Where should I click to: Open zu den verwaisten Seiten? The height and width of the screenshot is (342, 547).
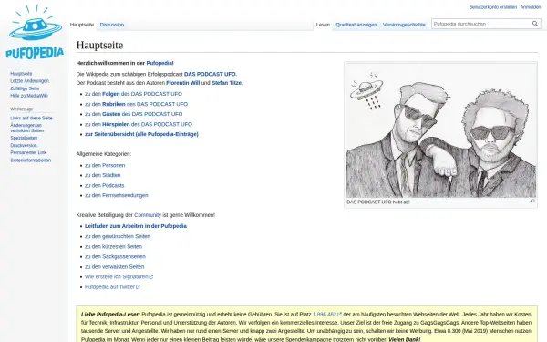click(115, 266)
